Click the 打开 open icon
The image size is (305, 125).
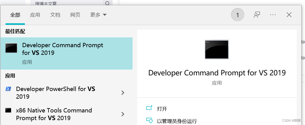149,108
